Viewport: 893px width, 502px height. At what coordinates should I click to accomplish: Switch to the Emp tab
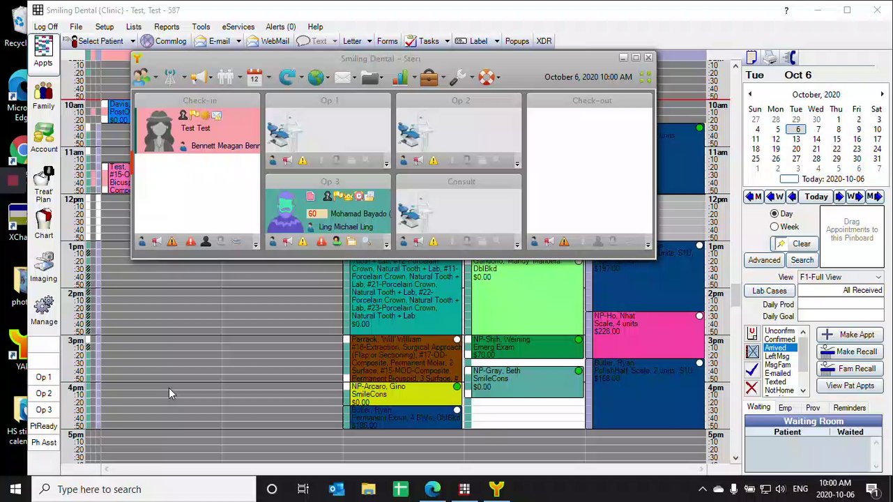point(785,408)
